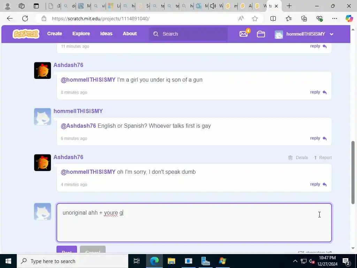Viewport: 357px width, 268px height.
Task: Open the My Stuff folder icon
Action: point(261,34)
